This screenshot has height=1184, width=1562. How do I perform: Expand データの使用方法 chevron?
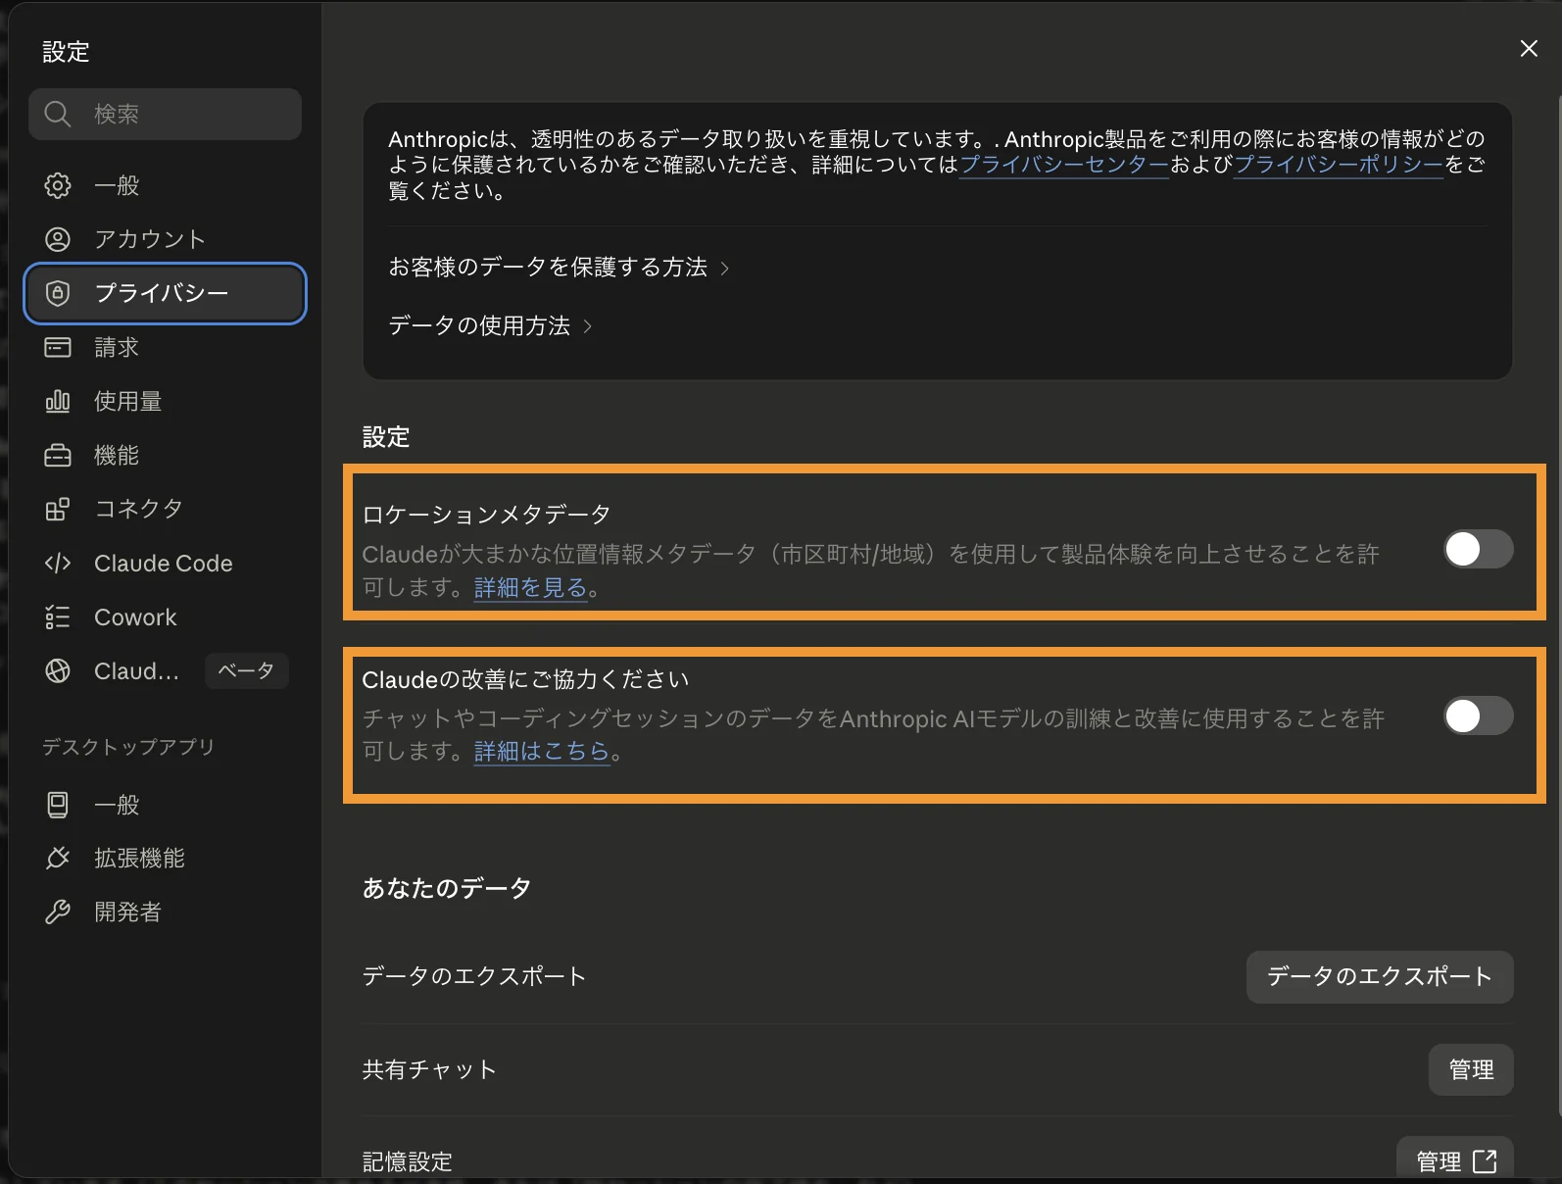click(588, 326)
